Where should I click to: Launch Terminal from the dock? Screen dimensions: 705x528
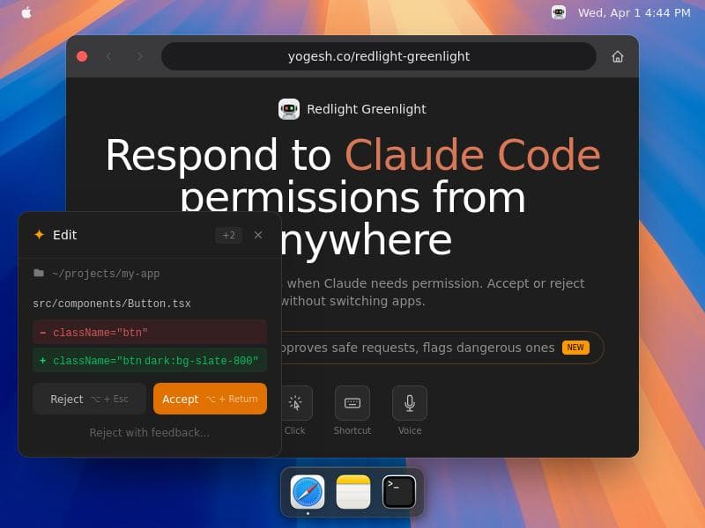click(x=399, y=493)
